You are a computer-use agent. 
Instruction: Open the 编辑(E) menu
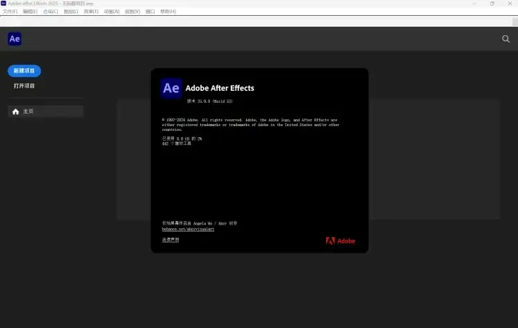[30, 12]
